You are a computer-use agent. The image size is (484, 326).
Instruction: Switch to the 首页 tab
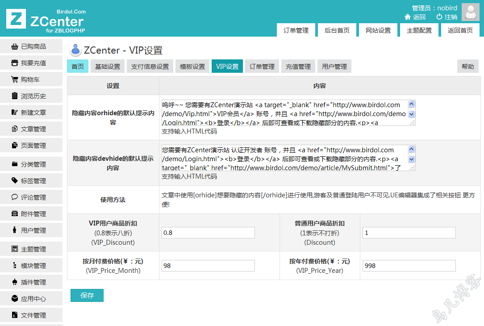pos(78,67)
